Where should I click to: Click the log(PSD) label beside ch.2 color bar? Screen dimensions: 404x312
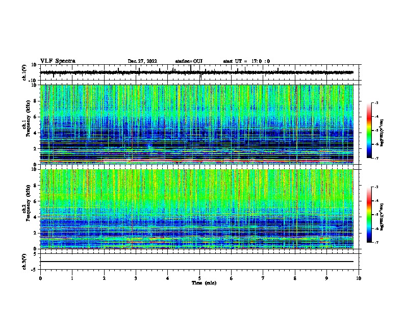[x=382, y=217]
